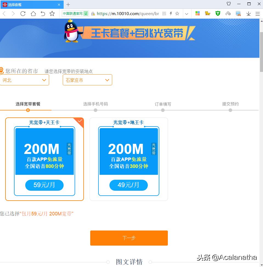Choose the 光宽带+天王卡 package card

tap(44, 159)
